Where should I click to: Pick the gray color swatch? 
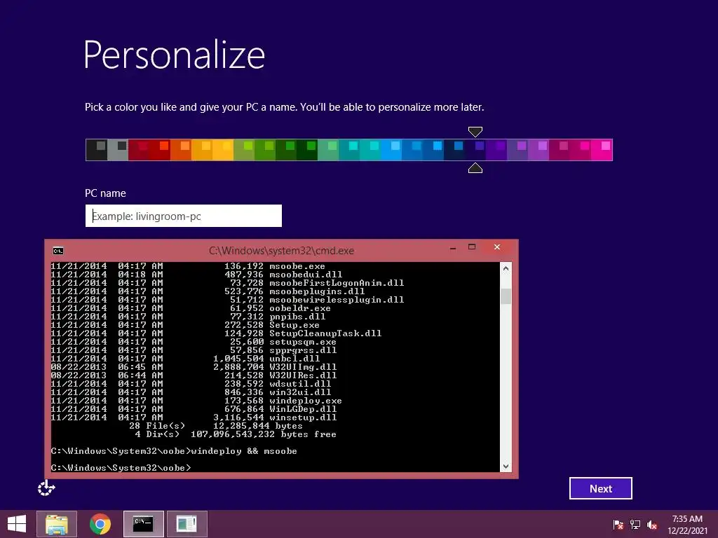click(x=118, y=150)
